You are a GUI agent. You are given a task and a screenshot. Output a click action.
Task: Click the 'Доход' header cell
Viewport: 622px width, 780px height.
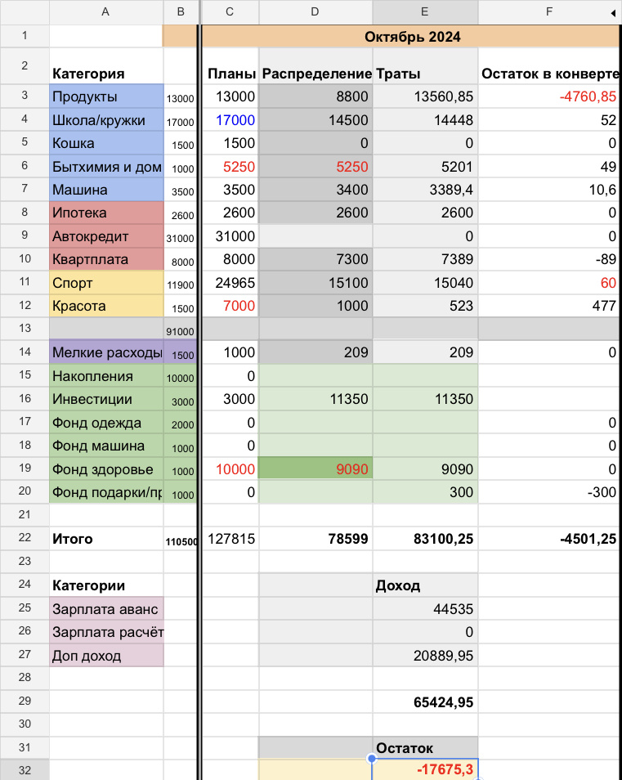point(425,585)
